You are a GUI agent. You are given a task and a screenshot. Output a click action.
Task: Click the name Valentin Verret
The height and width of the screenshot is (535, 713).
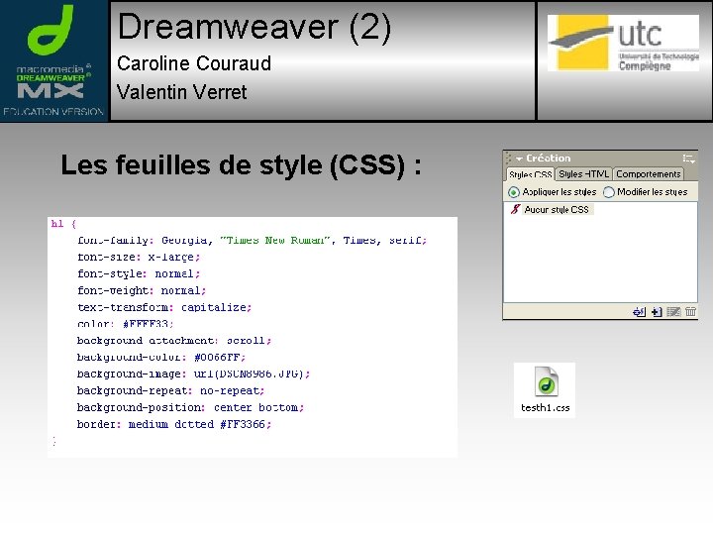click(182, 92)
